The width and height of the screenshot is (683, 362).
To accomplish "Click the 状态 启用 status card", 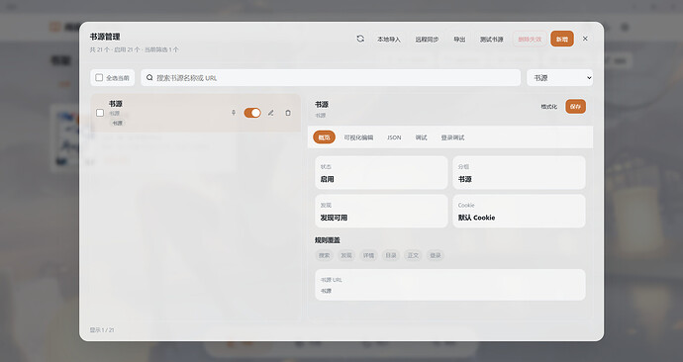I will (381, 173).
